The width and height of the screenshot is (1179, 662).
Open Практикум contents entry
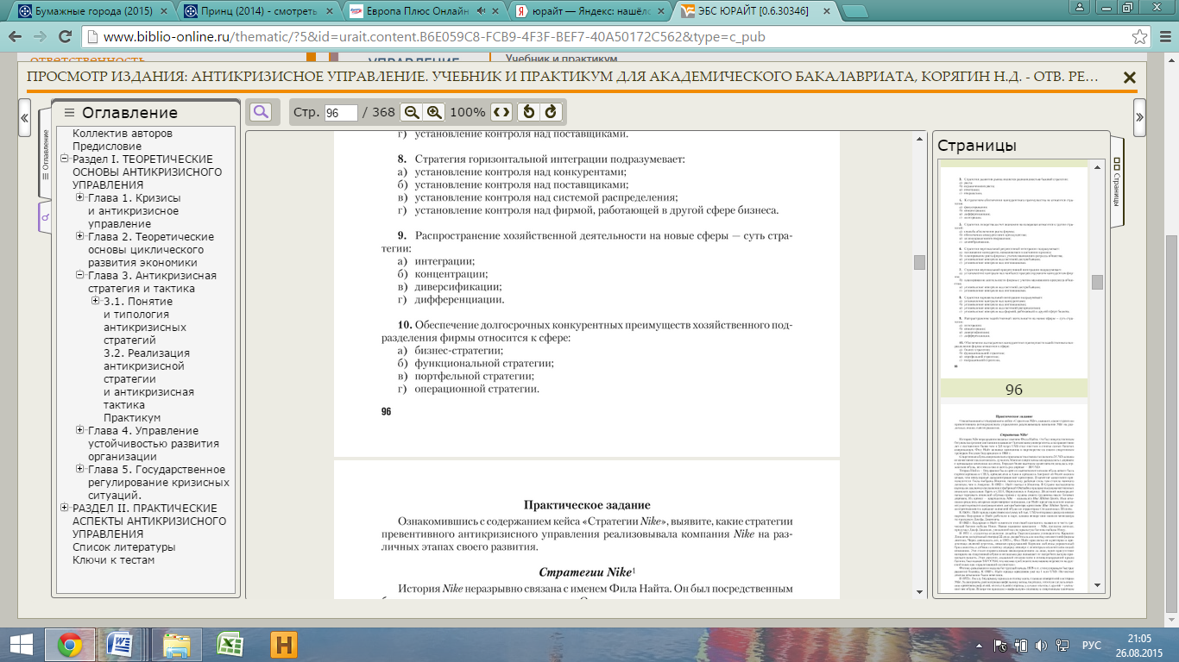pyautogui.click(x=132, y=418)
